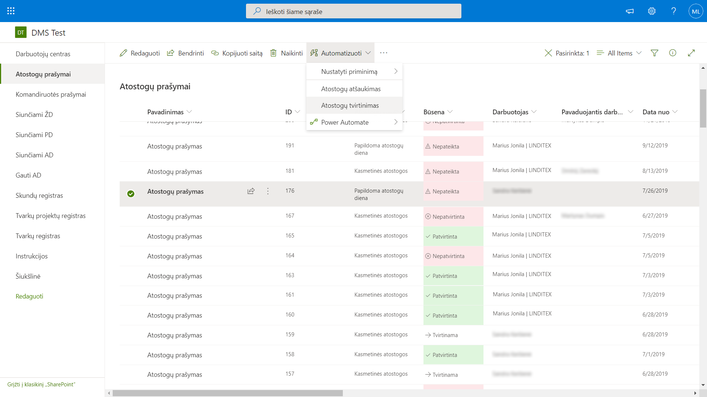
Task: Click date 8/13/2019 in row 181
Action: (x=655, y=171)
